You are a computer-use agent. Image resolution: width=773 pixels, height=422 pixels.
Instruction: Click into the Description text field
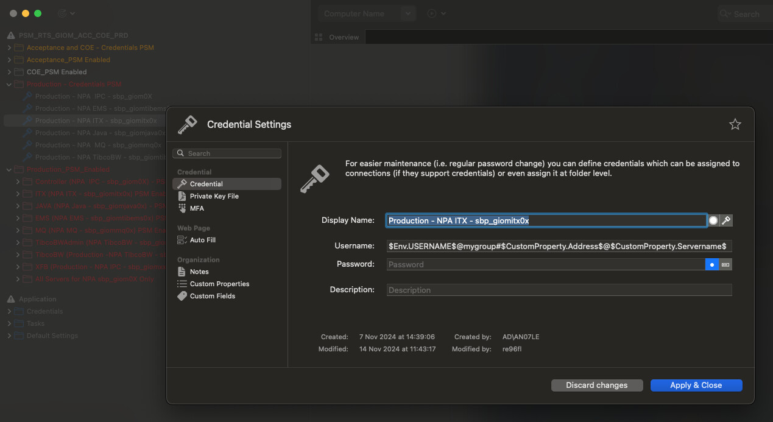[x=559, y=290]
